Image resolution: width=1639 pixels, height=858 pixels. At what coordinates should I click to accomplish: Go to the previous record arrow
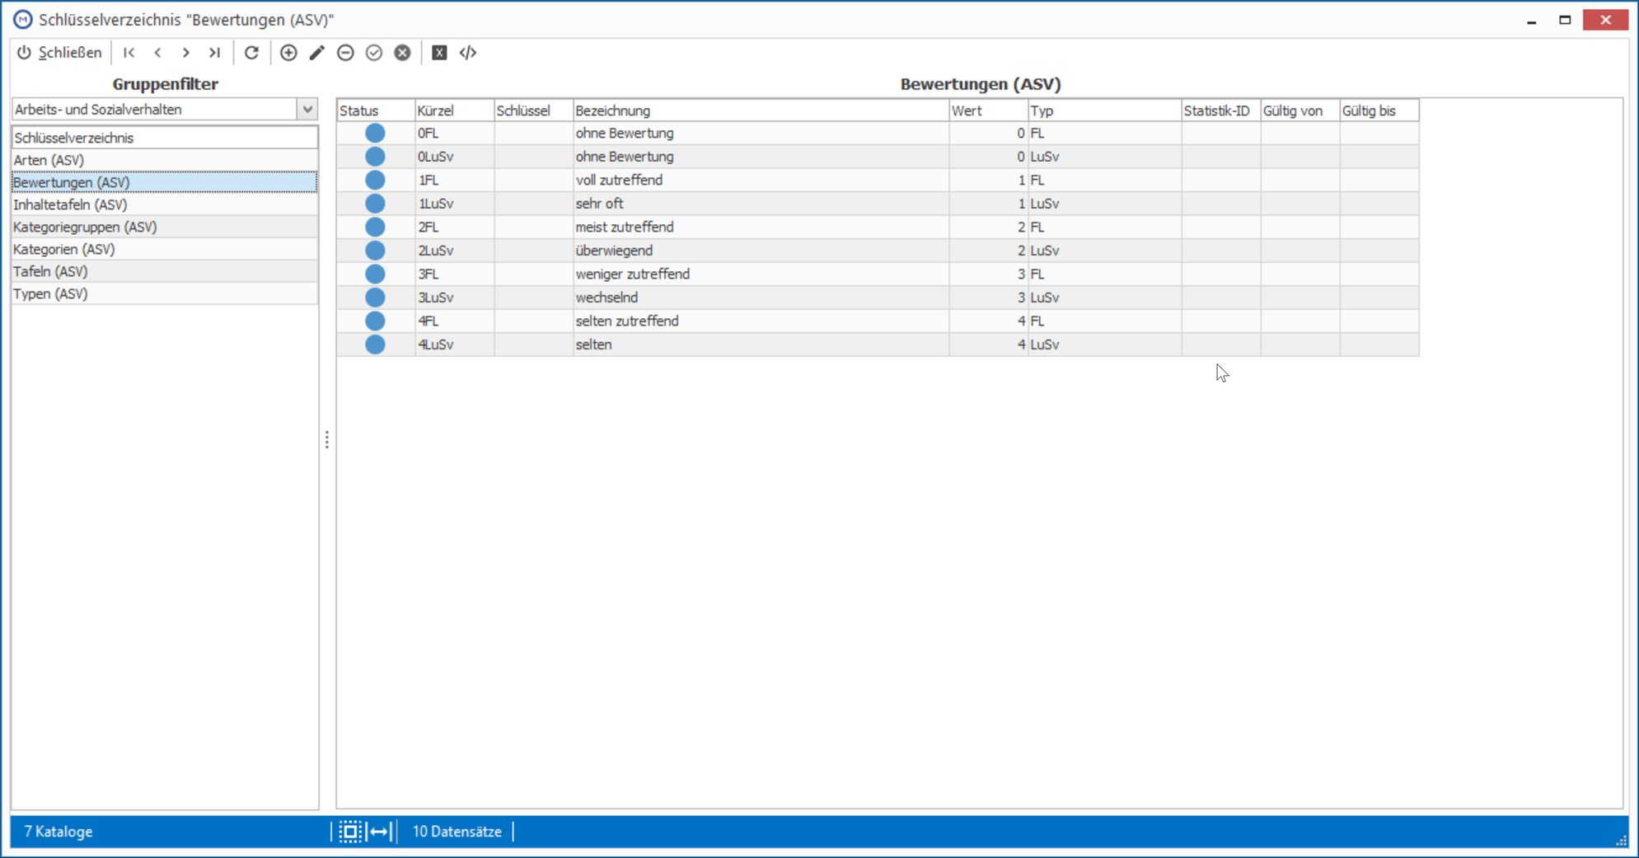click(x=157, y=53)
